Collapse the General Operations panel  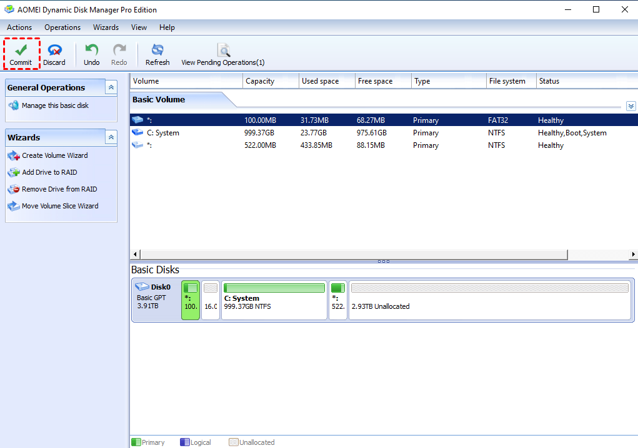coord(112,87)
